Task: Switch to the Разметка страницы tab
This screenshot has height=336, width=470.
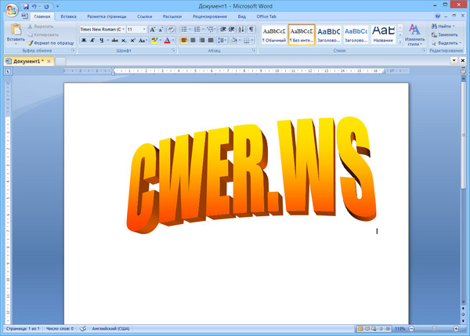Action: point(107,16)
